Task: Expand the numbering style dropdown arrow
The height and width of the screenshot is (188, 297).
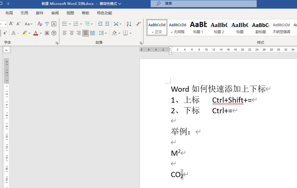Action: pos(81,24)
